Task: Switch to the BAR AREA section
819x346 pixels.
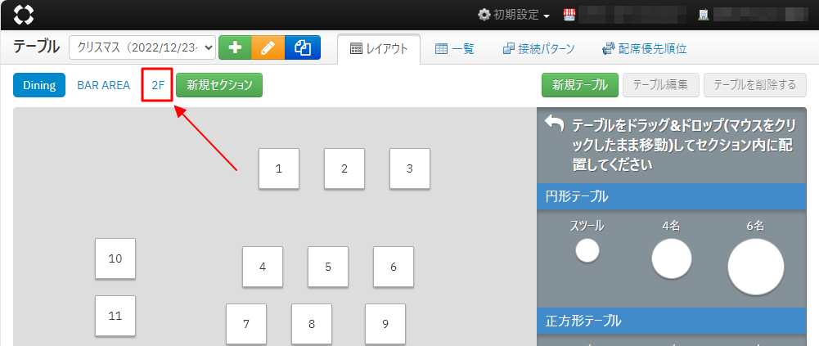Action: click(x=104, y=85)
